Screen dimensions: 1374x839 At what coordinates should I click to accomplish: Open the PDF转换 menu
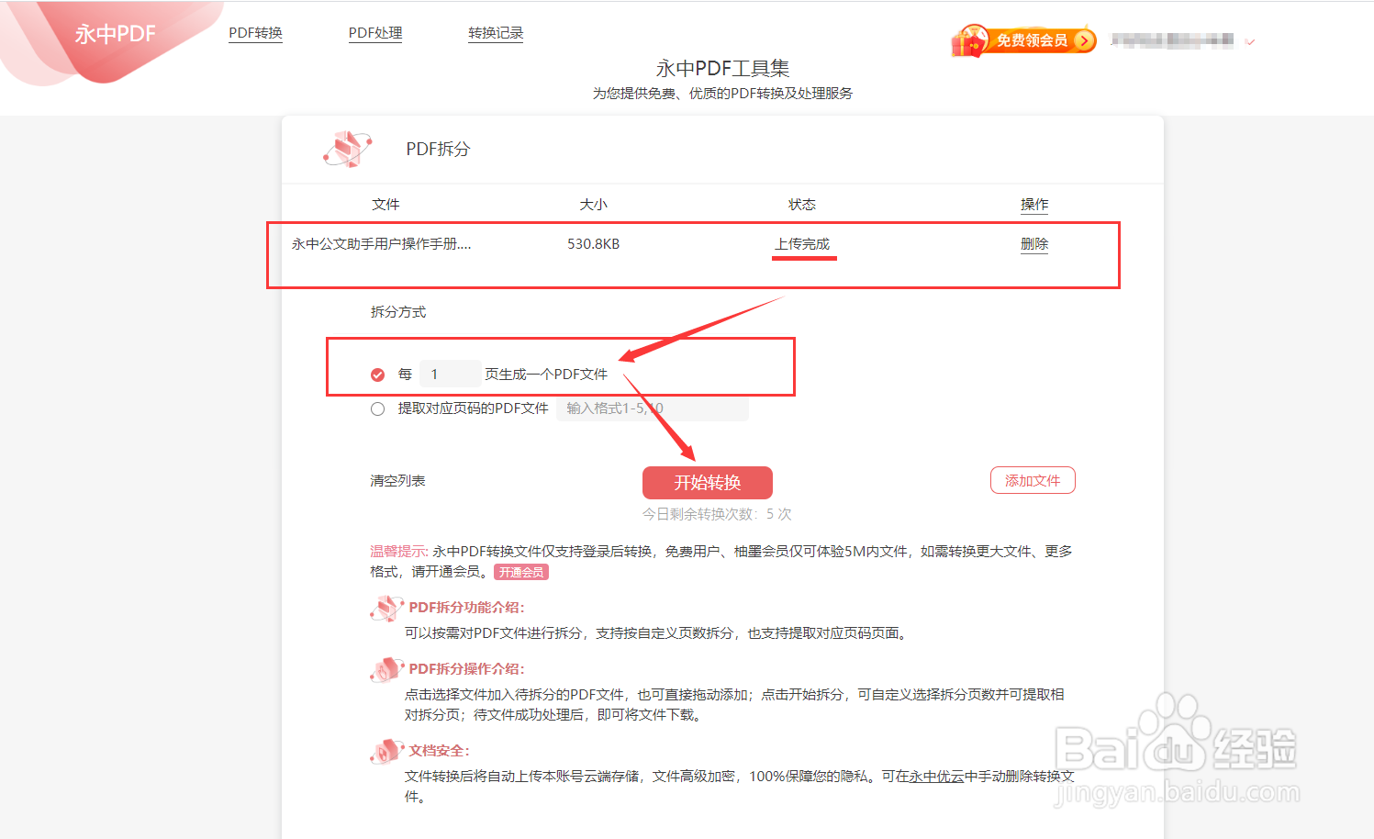pyautogui.click(x=255, y=33)
